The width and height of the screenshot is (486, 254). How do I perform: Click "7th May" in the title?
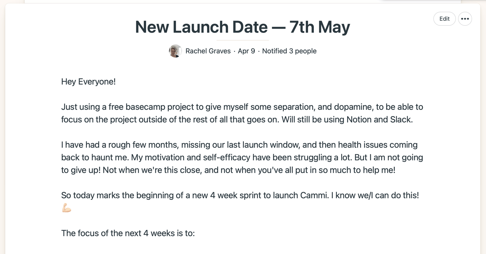(320, 27)
